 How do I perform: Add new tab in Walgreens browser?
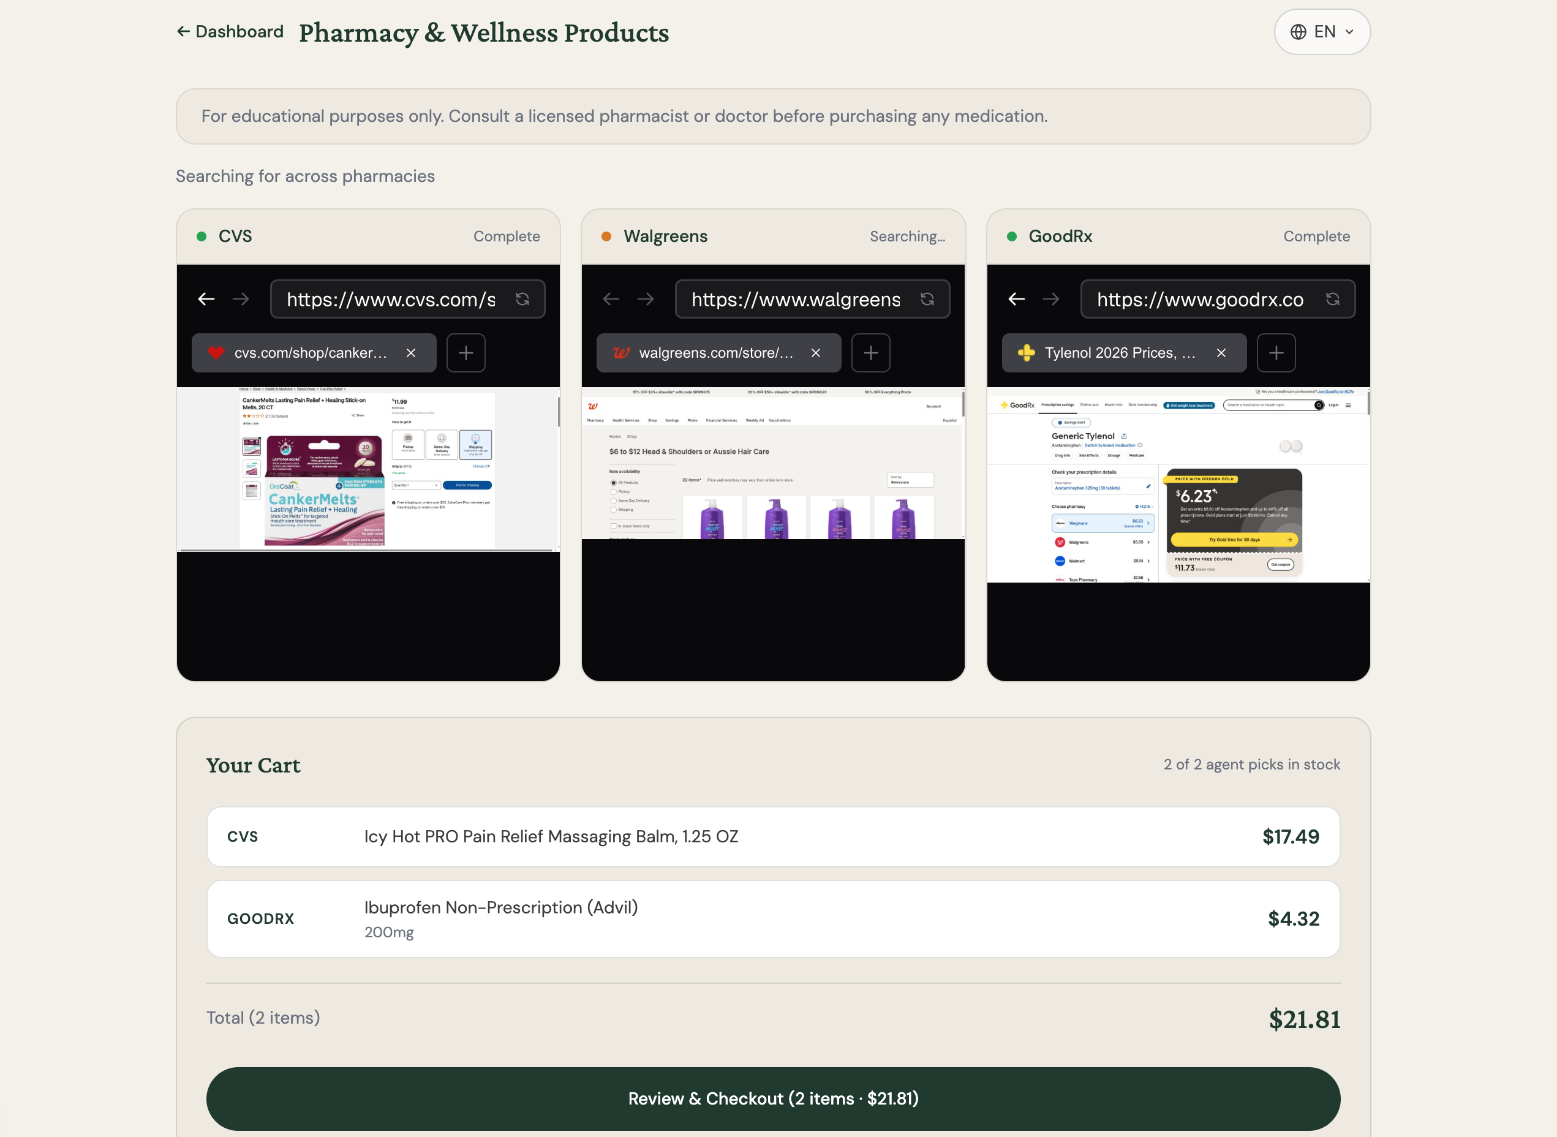870,353
